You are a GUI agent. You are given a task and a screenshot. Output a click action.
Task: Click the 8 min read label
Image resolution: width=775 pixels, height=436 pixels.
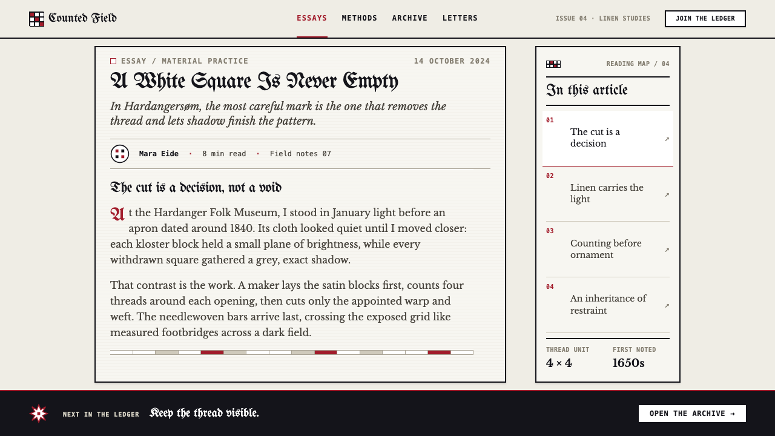224,154
